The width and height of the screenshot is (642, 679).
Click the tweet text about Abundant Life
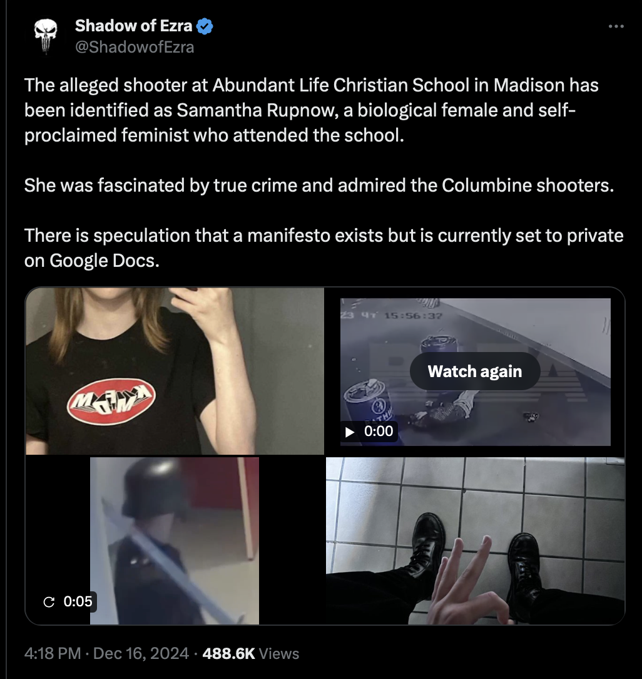(x=312, y=110)
